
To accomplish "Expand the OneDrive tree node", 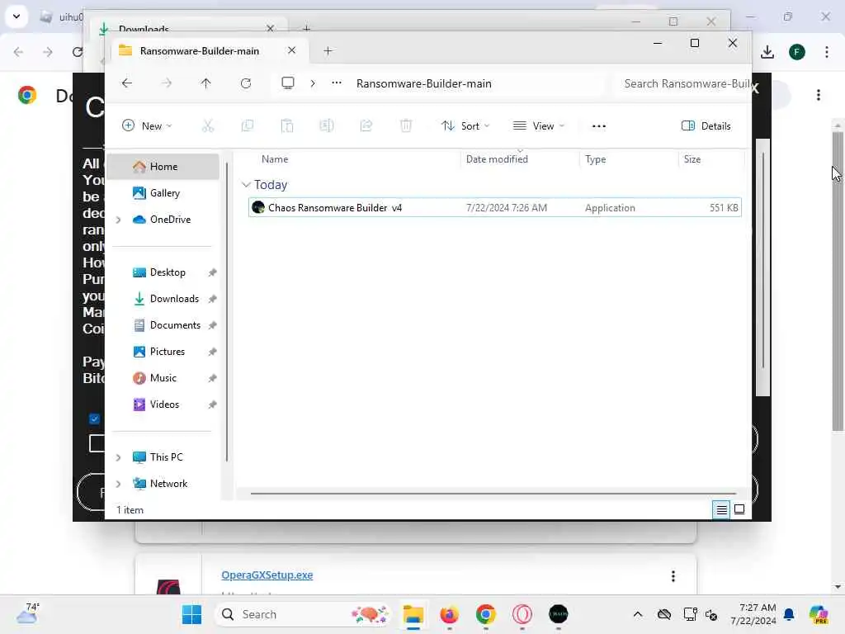I will pyautogui.click(x=119, y=220).
